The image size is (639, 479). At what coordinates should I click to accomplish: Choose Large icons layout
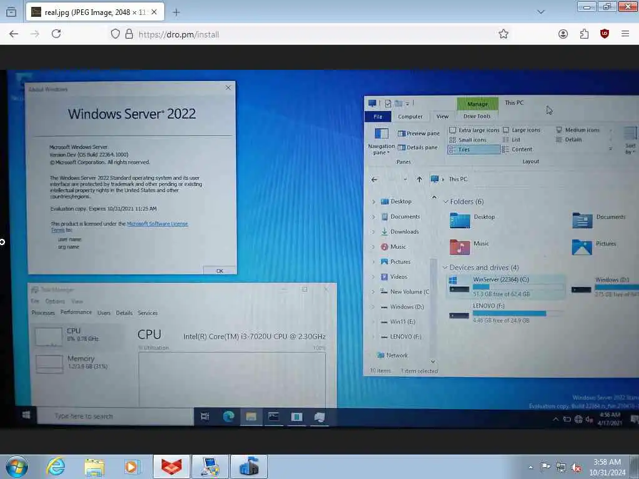click(522, 130)
